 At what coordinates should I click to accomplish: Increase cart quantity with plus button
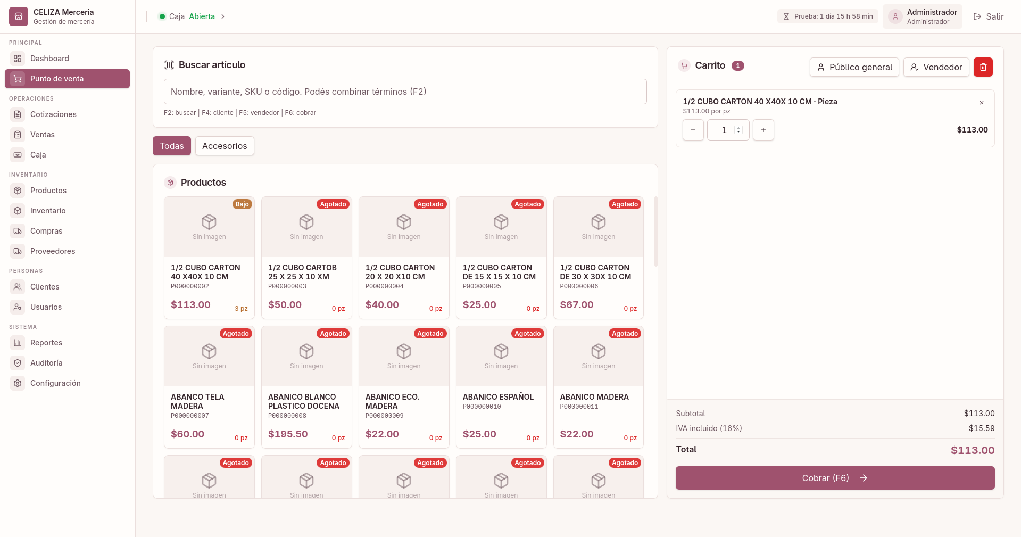pyautogui.click(x=763, y=130)
